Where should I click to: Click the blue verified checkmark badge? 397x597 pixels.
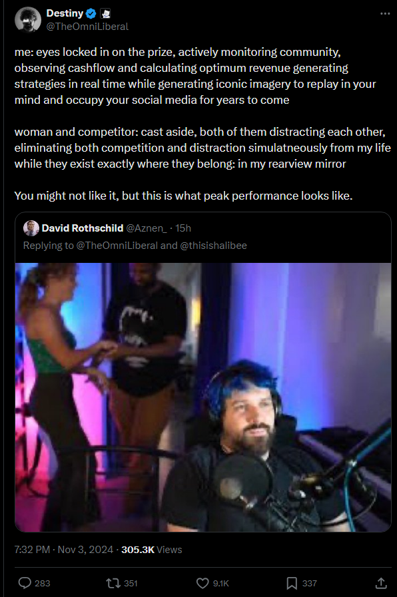point(91,14)
